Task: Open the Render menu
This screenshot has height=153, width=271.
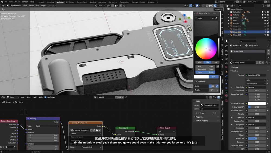Action: point(17,2)
